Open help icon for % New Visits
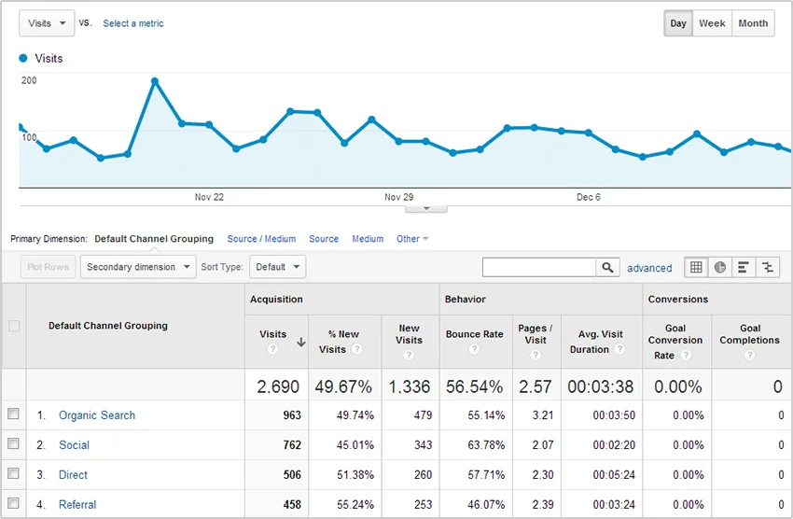 point(356,349)
